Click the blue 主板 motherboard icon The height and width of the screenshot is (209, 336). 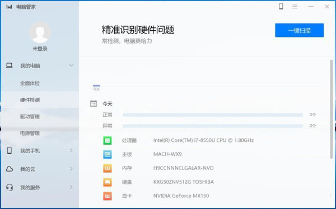point(108,154)
